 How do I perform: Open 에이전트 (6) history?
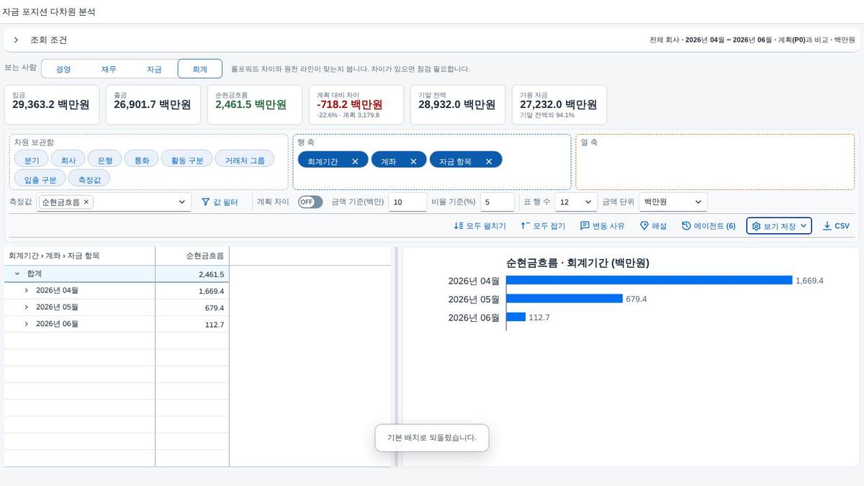click(x=708, y=226)
